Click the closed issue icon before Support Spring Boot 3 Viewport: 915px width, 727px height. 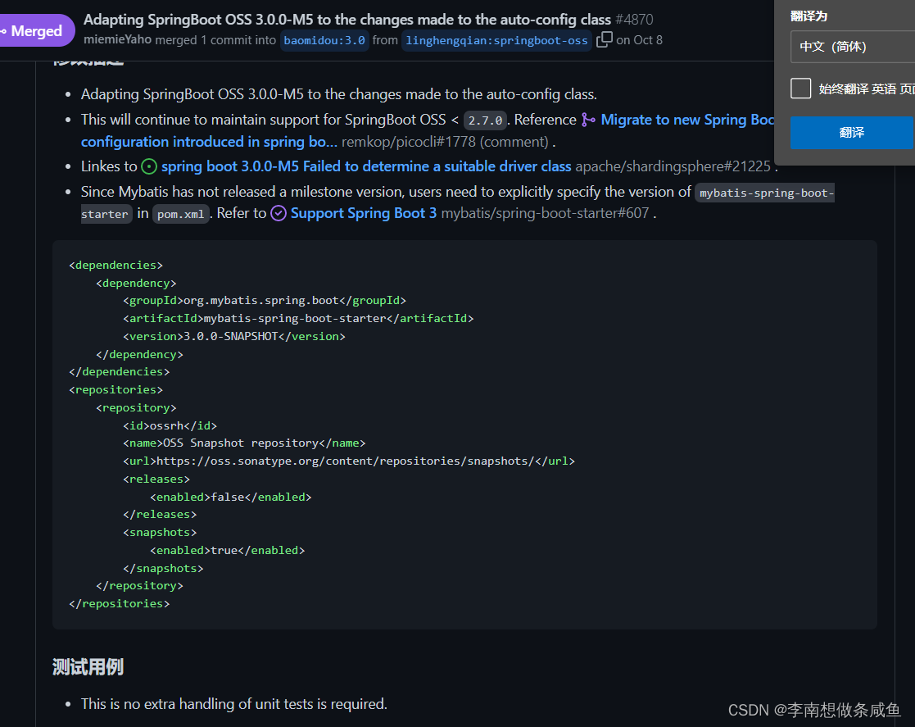[279, 213]
